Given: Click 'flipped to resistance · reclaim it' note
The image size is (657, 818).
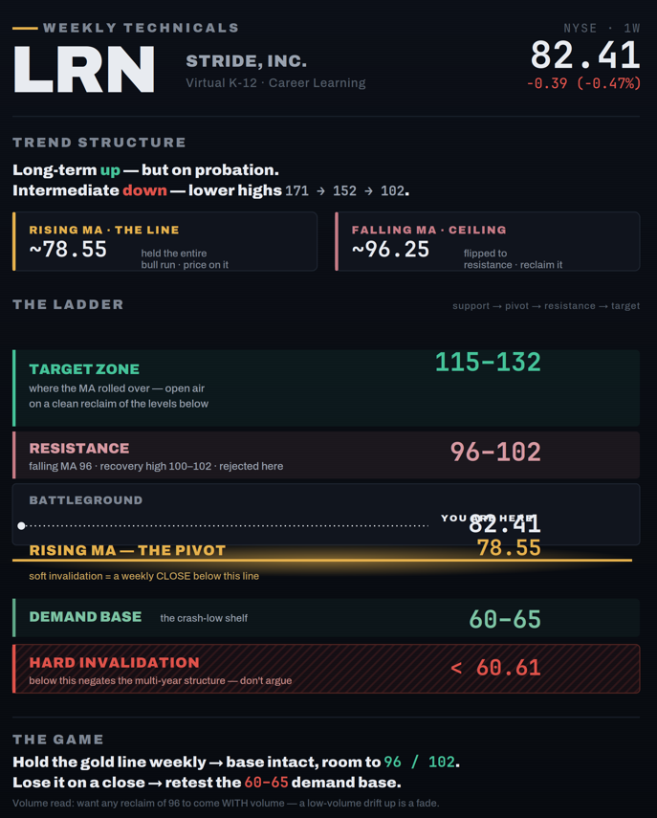Looking at the screenshot, I should (x=514, y=258).
